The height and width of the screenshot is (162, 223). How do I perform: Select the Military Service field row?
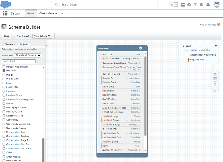[x=121, y=142]
